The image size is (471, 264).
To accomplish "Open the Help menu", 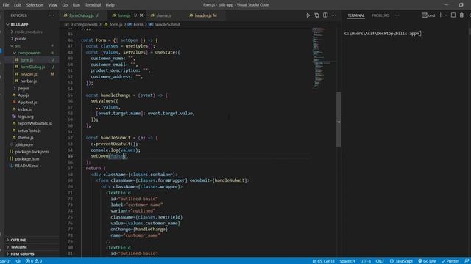I will click(x=110, y=5).
